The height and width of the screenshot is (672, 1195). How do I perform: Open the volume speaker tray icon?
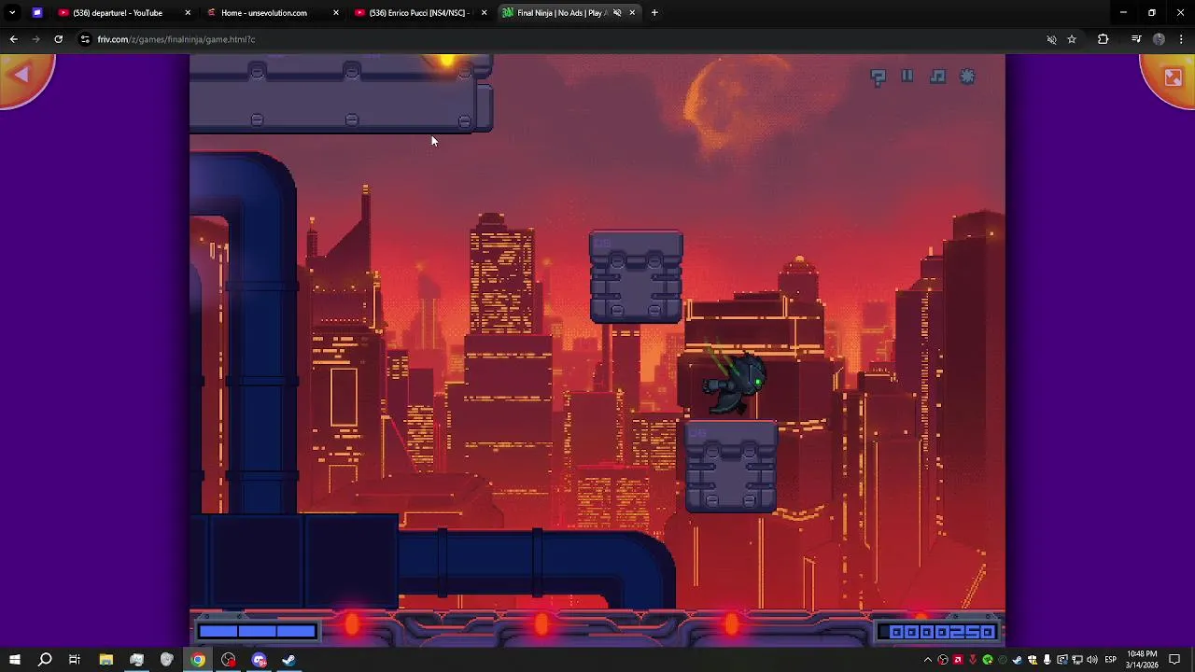click(x=1092, y=660)
